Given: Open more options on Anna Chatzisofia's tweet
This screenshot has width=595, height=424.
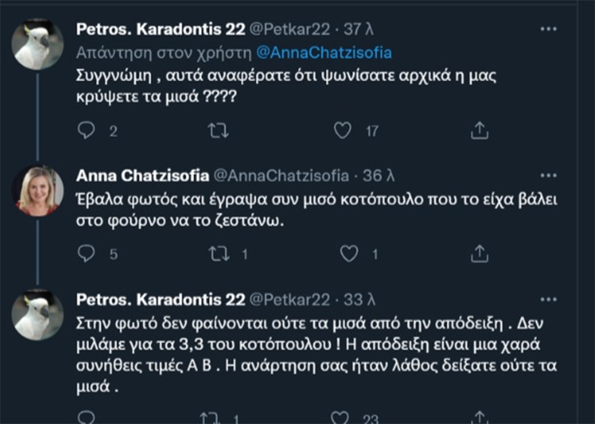Looking at the screenshot, I should coord(549,176).
